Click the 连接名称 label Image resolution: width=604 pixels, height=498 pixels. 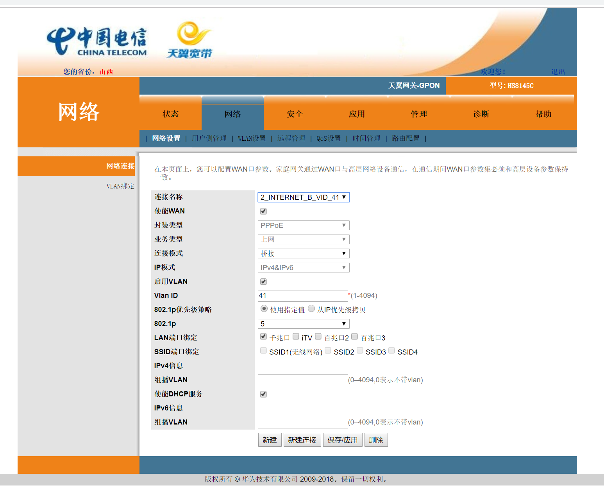(x=168, y=197)
